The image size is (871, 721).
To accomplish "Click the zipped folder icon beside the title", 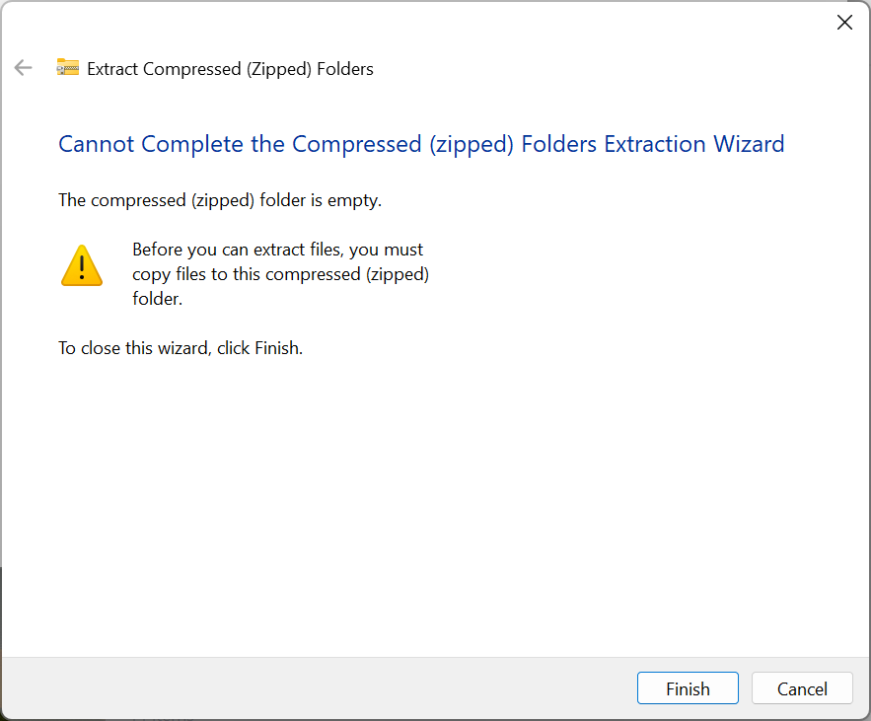I will tap(68, 67).
